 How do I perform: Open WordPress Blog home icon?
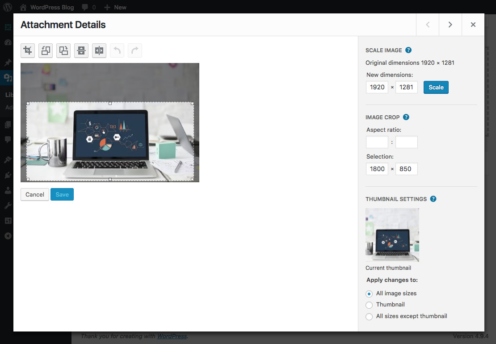click(23, 7)
